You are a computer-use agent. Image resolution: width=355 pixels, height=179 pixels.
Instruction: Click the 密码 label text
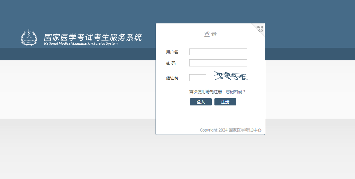coord(171,63)
